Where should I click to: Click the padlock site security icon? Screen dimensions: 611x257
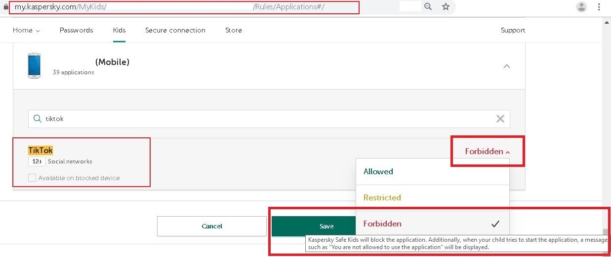6,7
